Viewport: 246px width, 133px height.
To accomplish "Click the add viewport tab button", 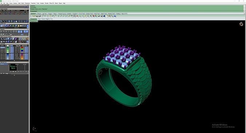I will 51,19.
